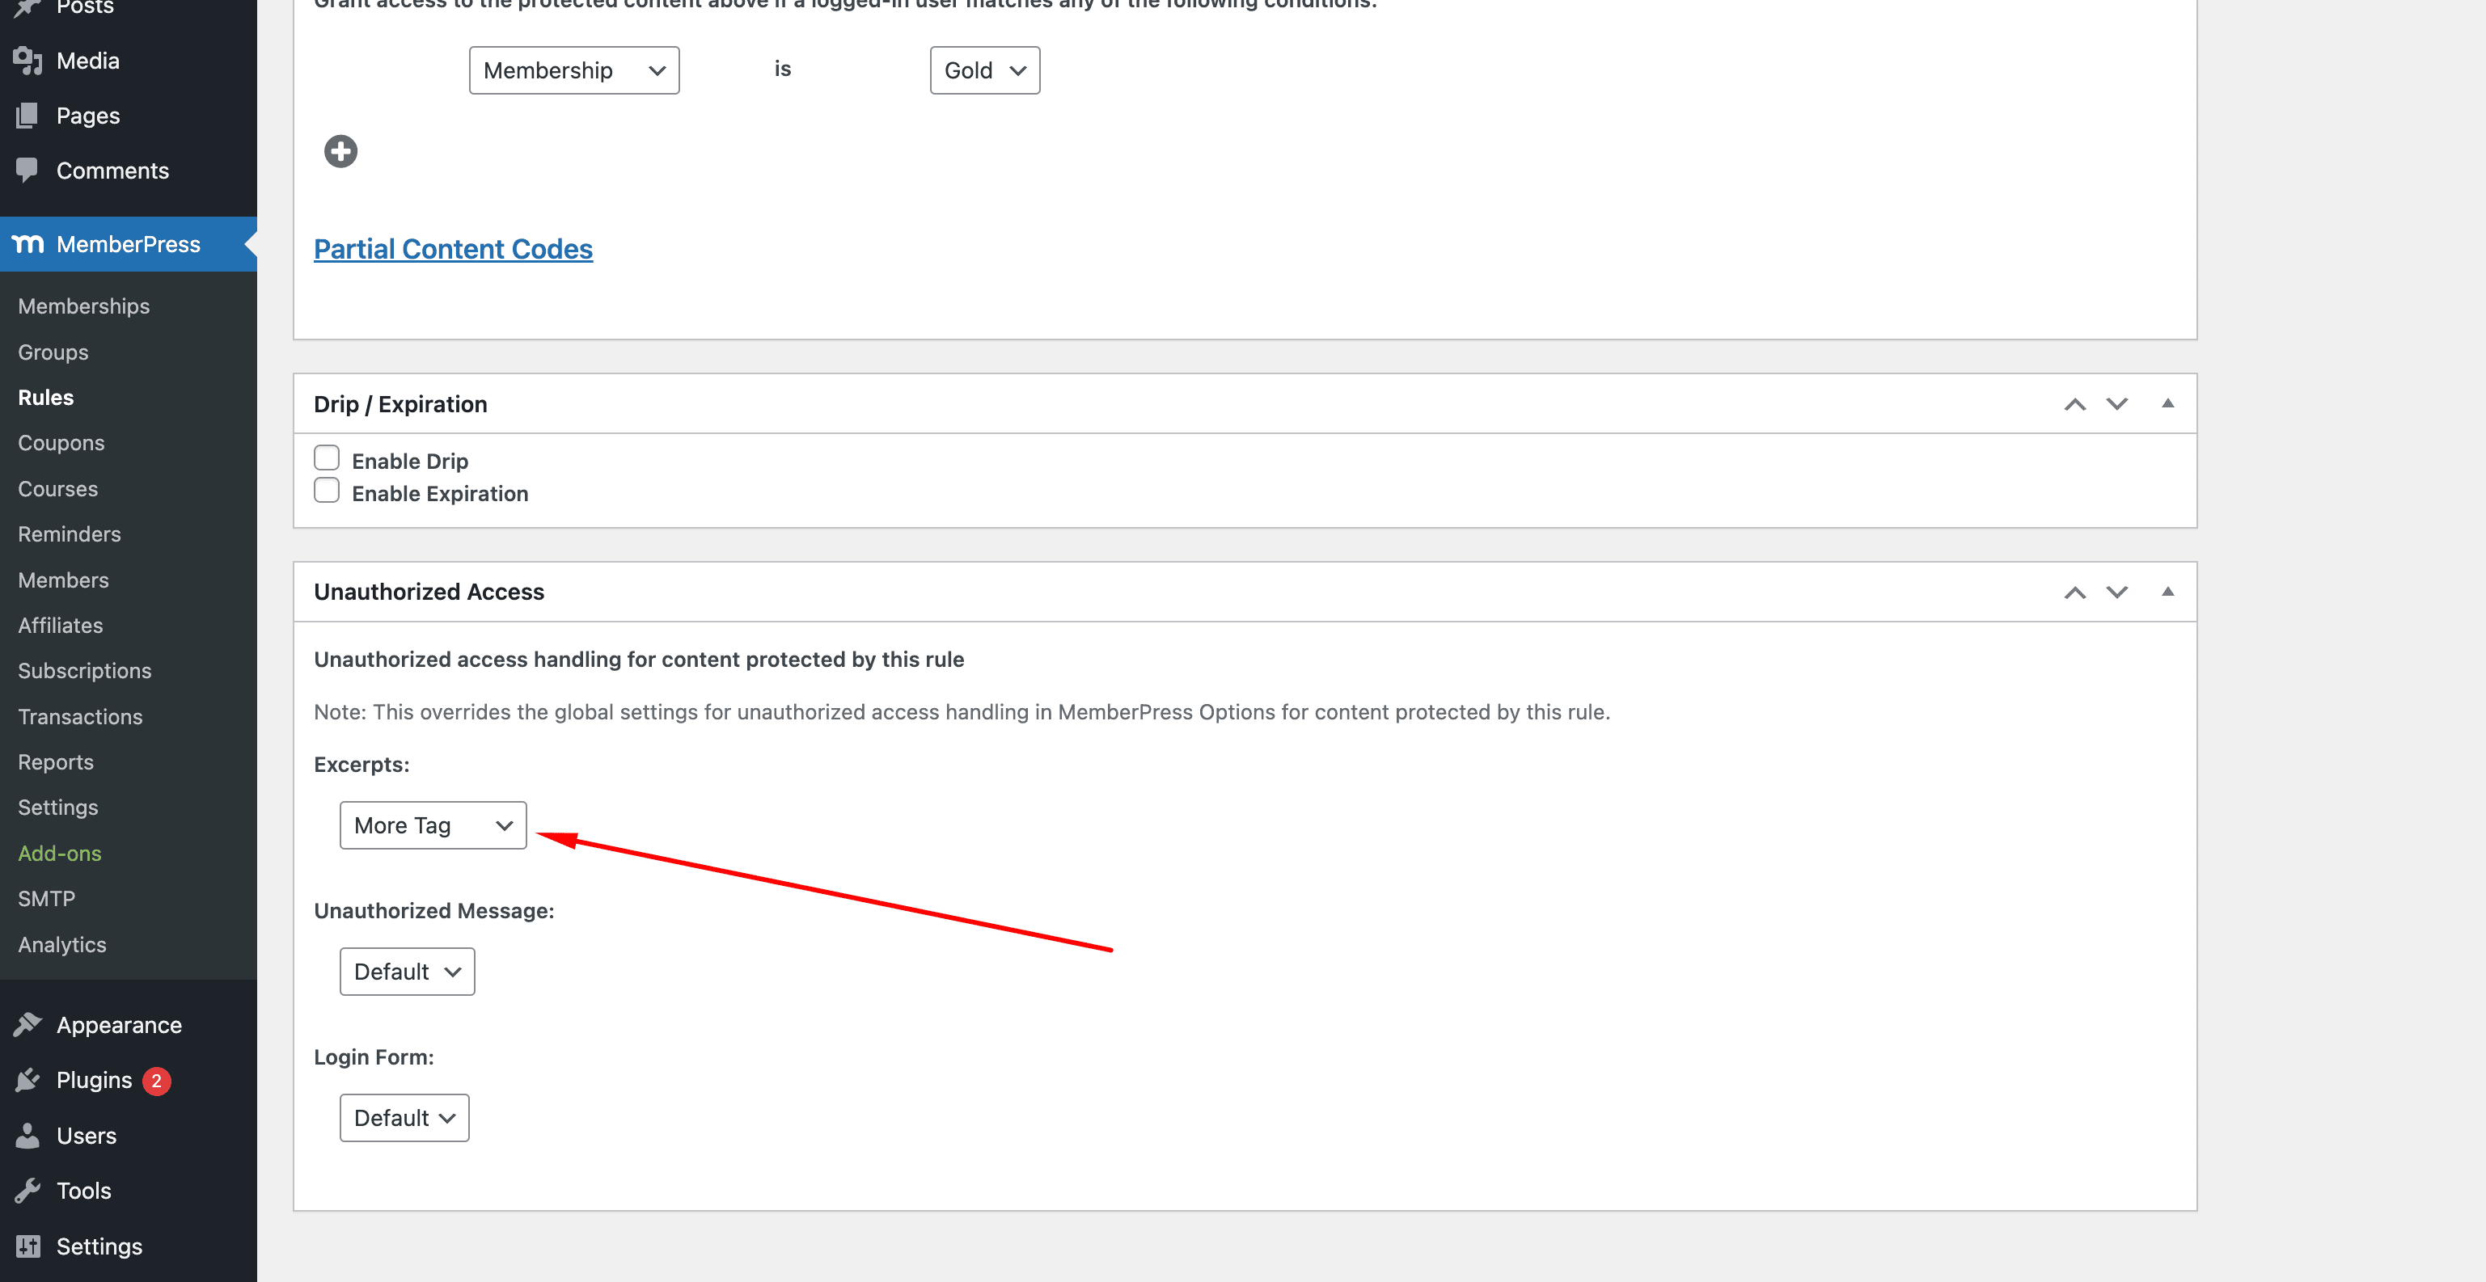This screenshot has height=1282, width=2486.
Task: Go to Plugins in sidebar
Action: pos(95,1081)
